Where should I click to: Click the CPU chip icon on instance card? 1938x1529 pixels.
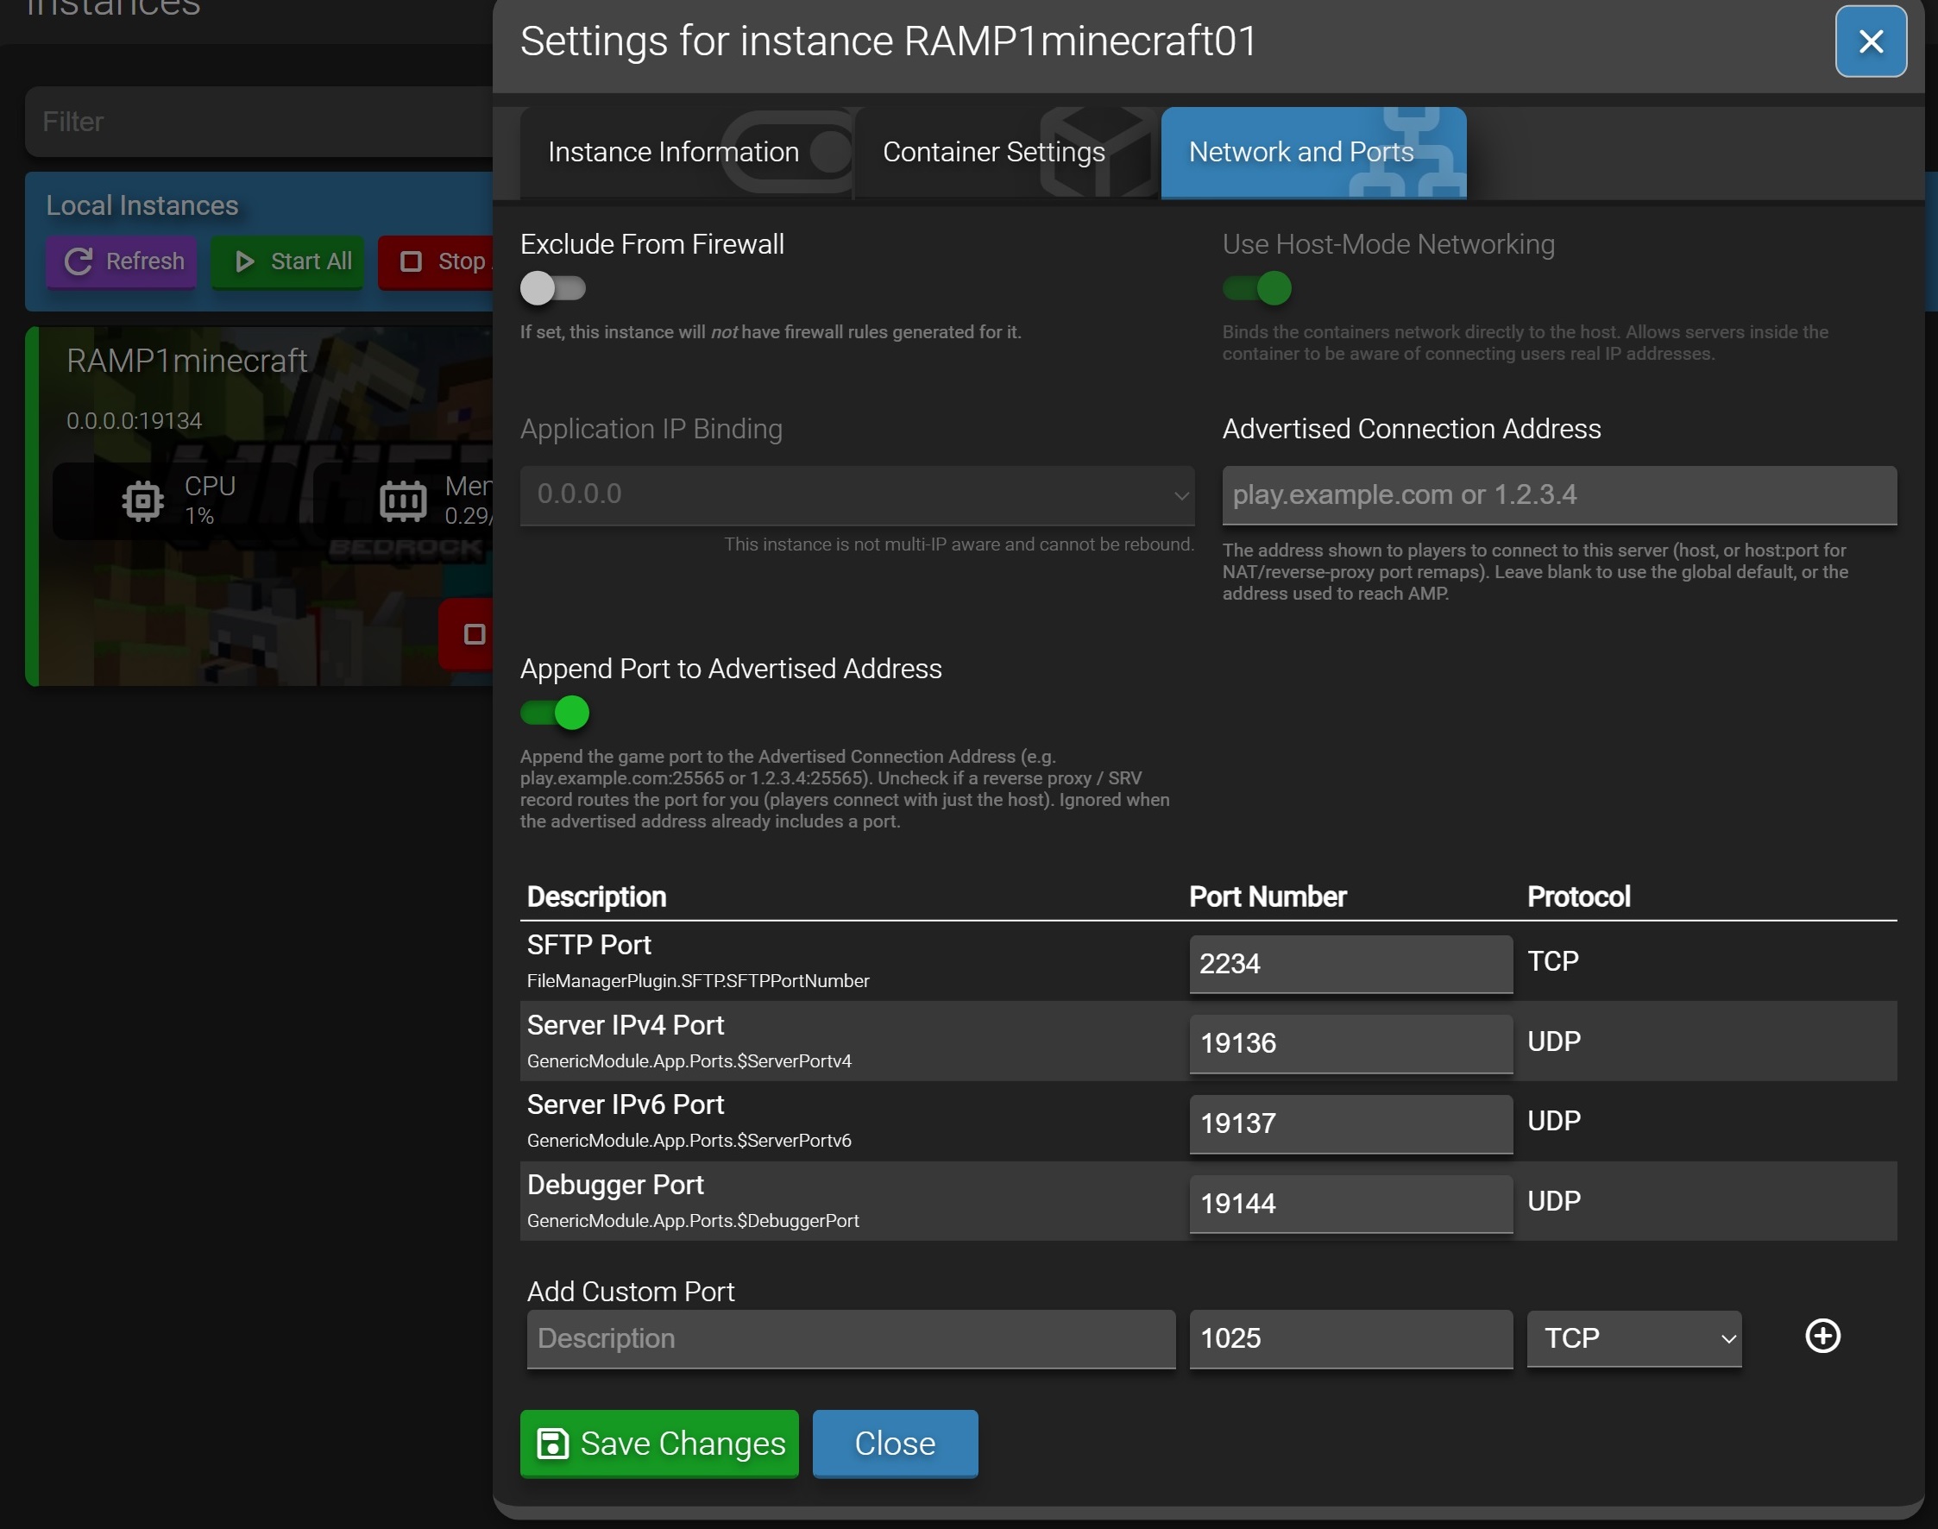(x=143, y=500)
